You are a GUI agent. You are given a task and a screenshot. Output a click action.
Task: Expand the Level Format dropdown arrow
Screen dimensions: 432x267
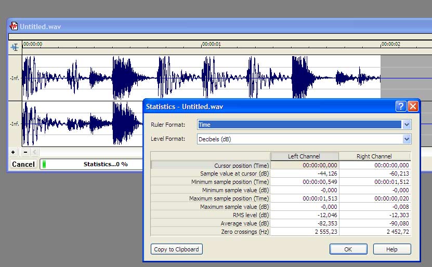point(407,139)
